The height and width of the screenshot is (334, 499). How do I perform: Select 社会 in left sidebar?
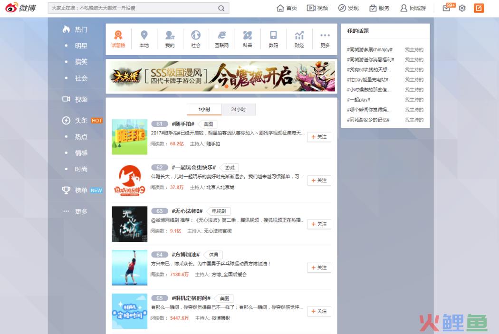pos(81,78)
